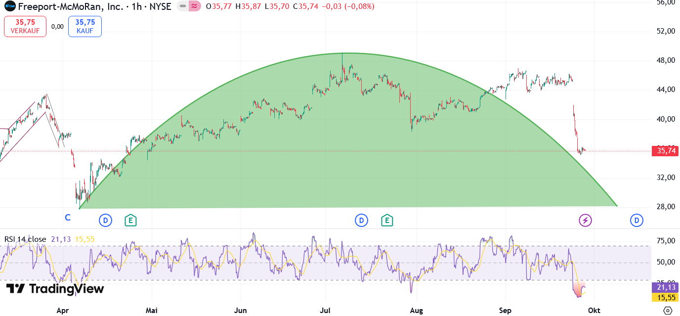Open the dividend marker D below April
This screenshot has width=680, height=316.
105,220
